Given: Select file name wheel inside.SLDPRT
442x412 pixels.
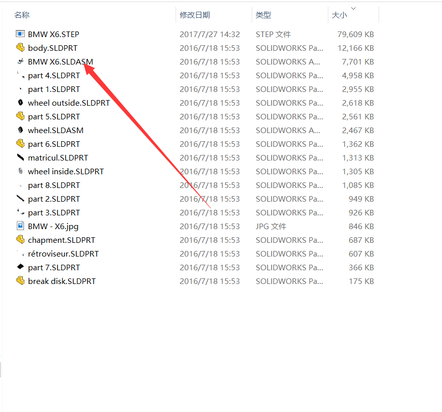Looking at the screenshot, I should 65,172.
